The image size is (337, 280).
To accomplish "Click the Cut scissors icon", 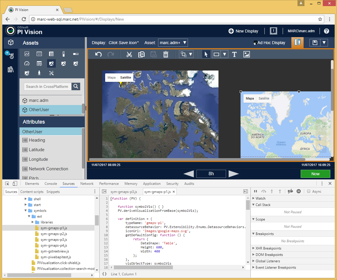I will pyautogui.click(x=129, y=54).
